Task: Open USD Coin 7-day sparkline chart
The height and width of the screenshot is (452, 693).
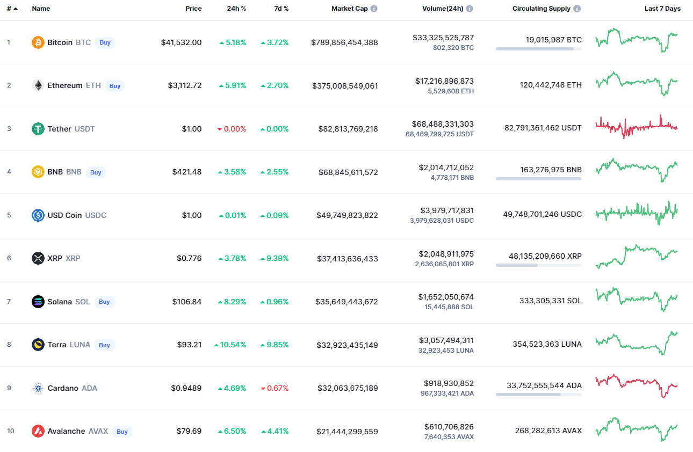Action: (637, 213)
